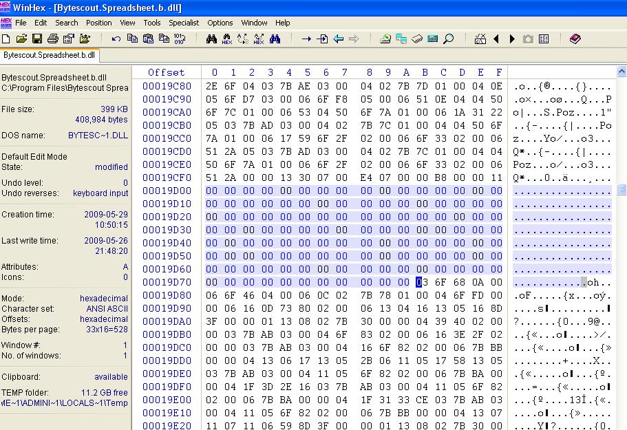
Task: Click the New file icon
Action: pyautogui.click(x=6, y=39)
